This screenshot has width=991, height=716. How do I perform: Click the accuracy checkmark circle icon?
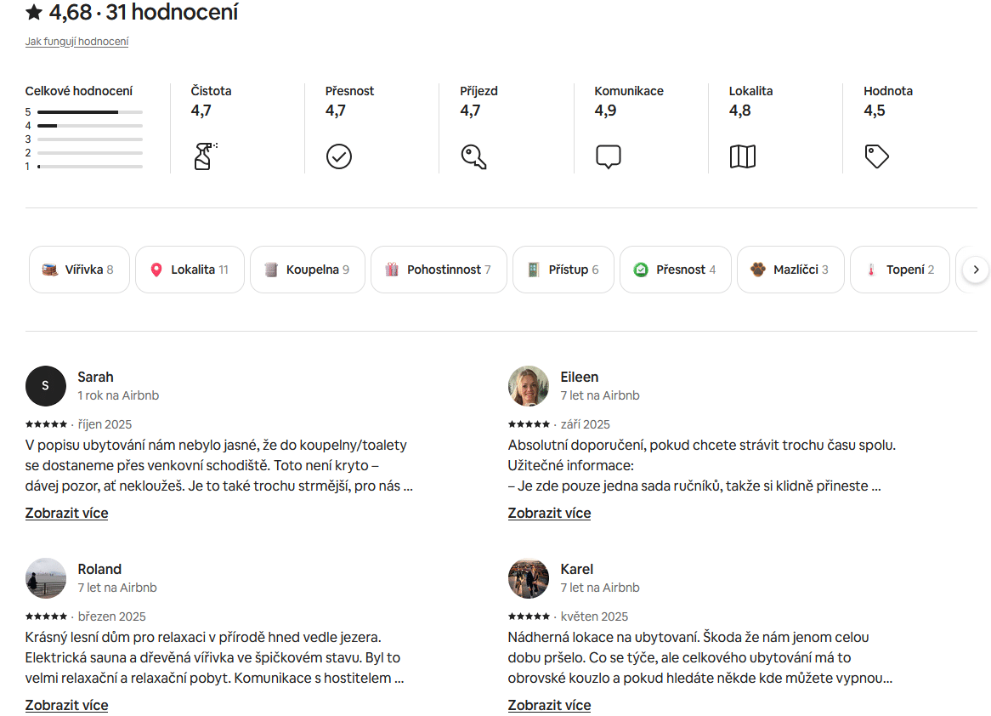click(x=338, y=156)
